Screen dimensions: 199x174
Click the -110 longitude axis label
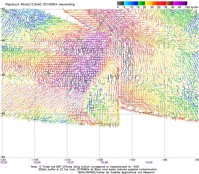[67, 160]
